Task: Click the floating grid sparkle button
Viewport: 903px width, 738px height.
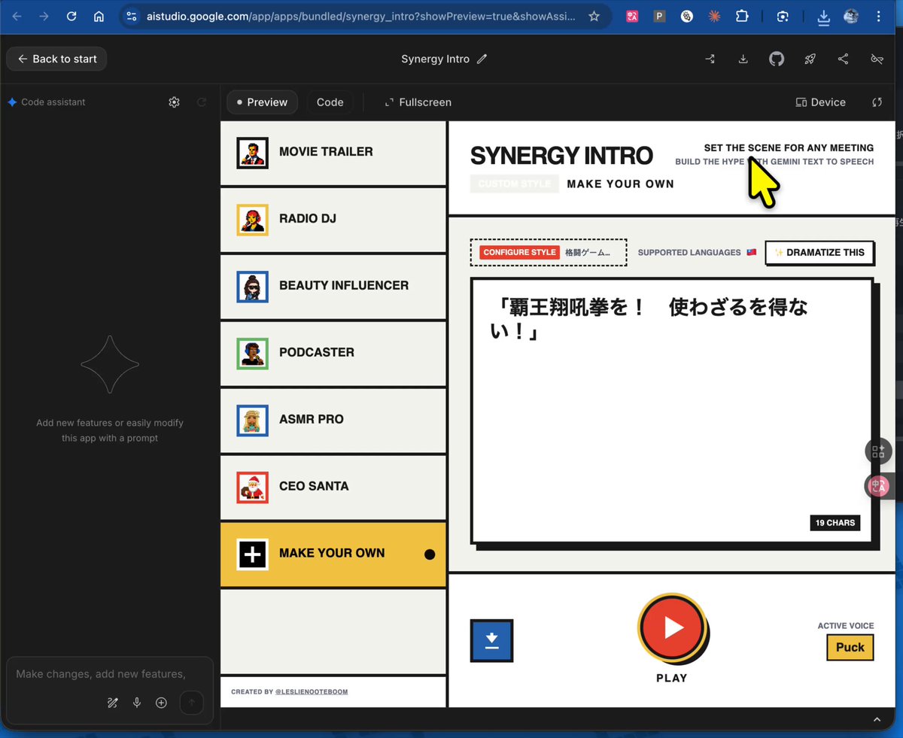Action: tap(878, 451)
